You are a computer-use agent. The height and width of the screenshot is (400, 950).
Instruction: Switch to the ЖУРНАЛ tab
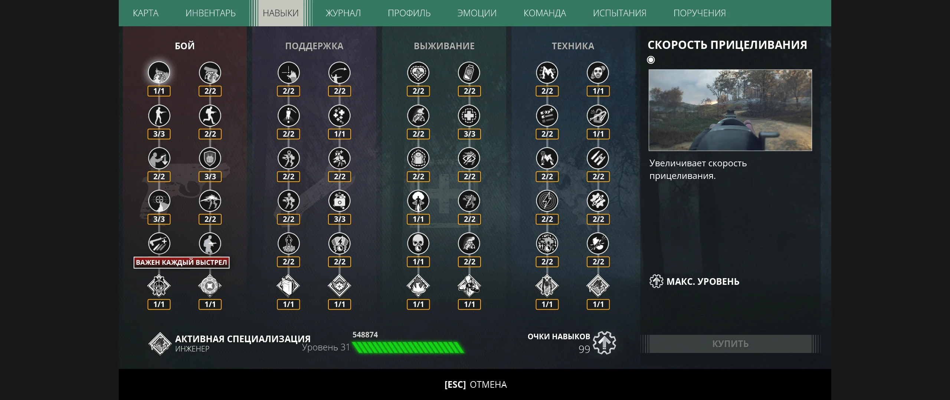(343, 13)
